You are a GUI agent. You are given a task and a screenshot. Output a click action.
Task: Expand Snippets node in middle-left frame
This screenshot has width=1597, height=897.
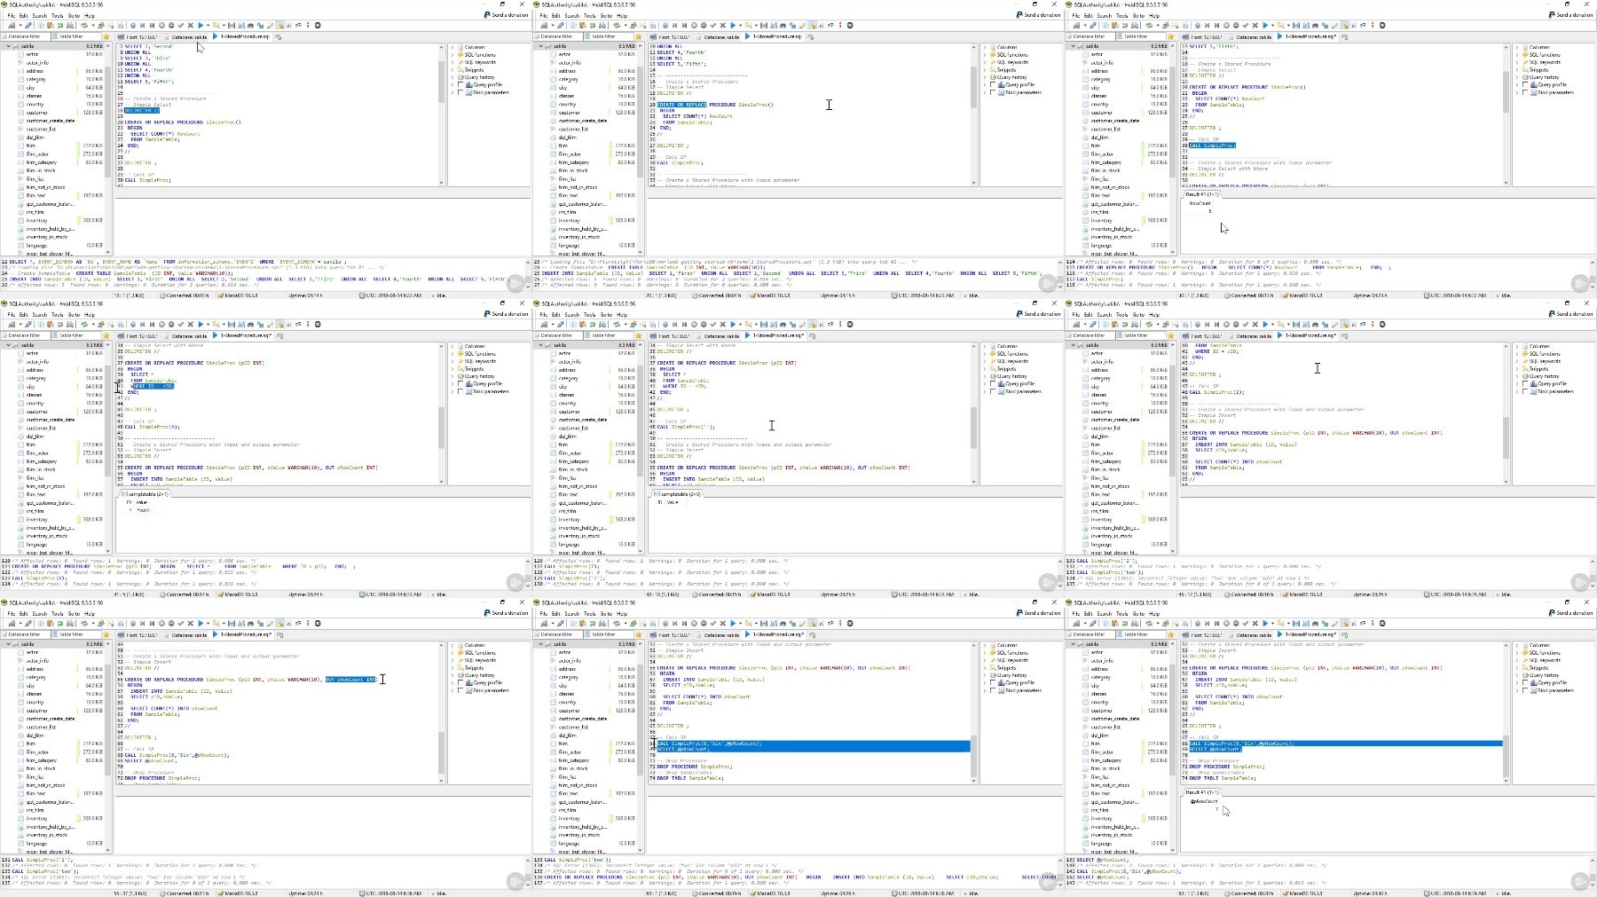click(452, 369)
